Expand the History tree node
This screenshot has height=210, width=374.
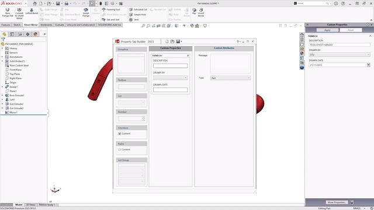tap(2, 48)
